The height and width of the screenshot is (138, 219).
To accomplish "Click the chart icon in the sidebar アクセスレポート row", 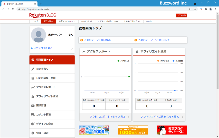I will click(x=33, y=87).
